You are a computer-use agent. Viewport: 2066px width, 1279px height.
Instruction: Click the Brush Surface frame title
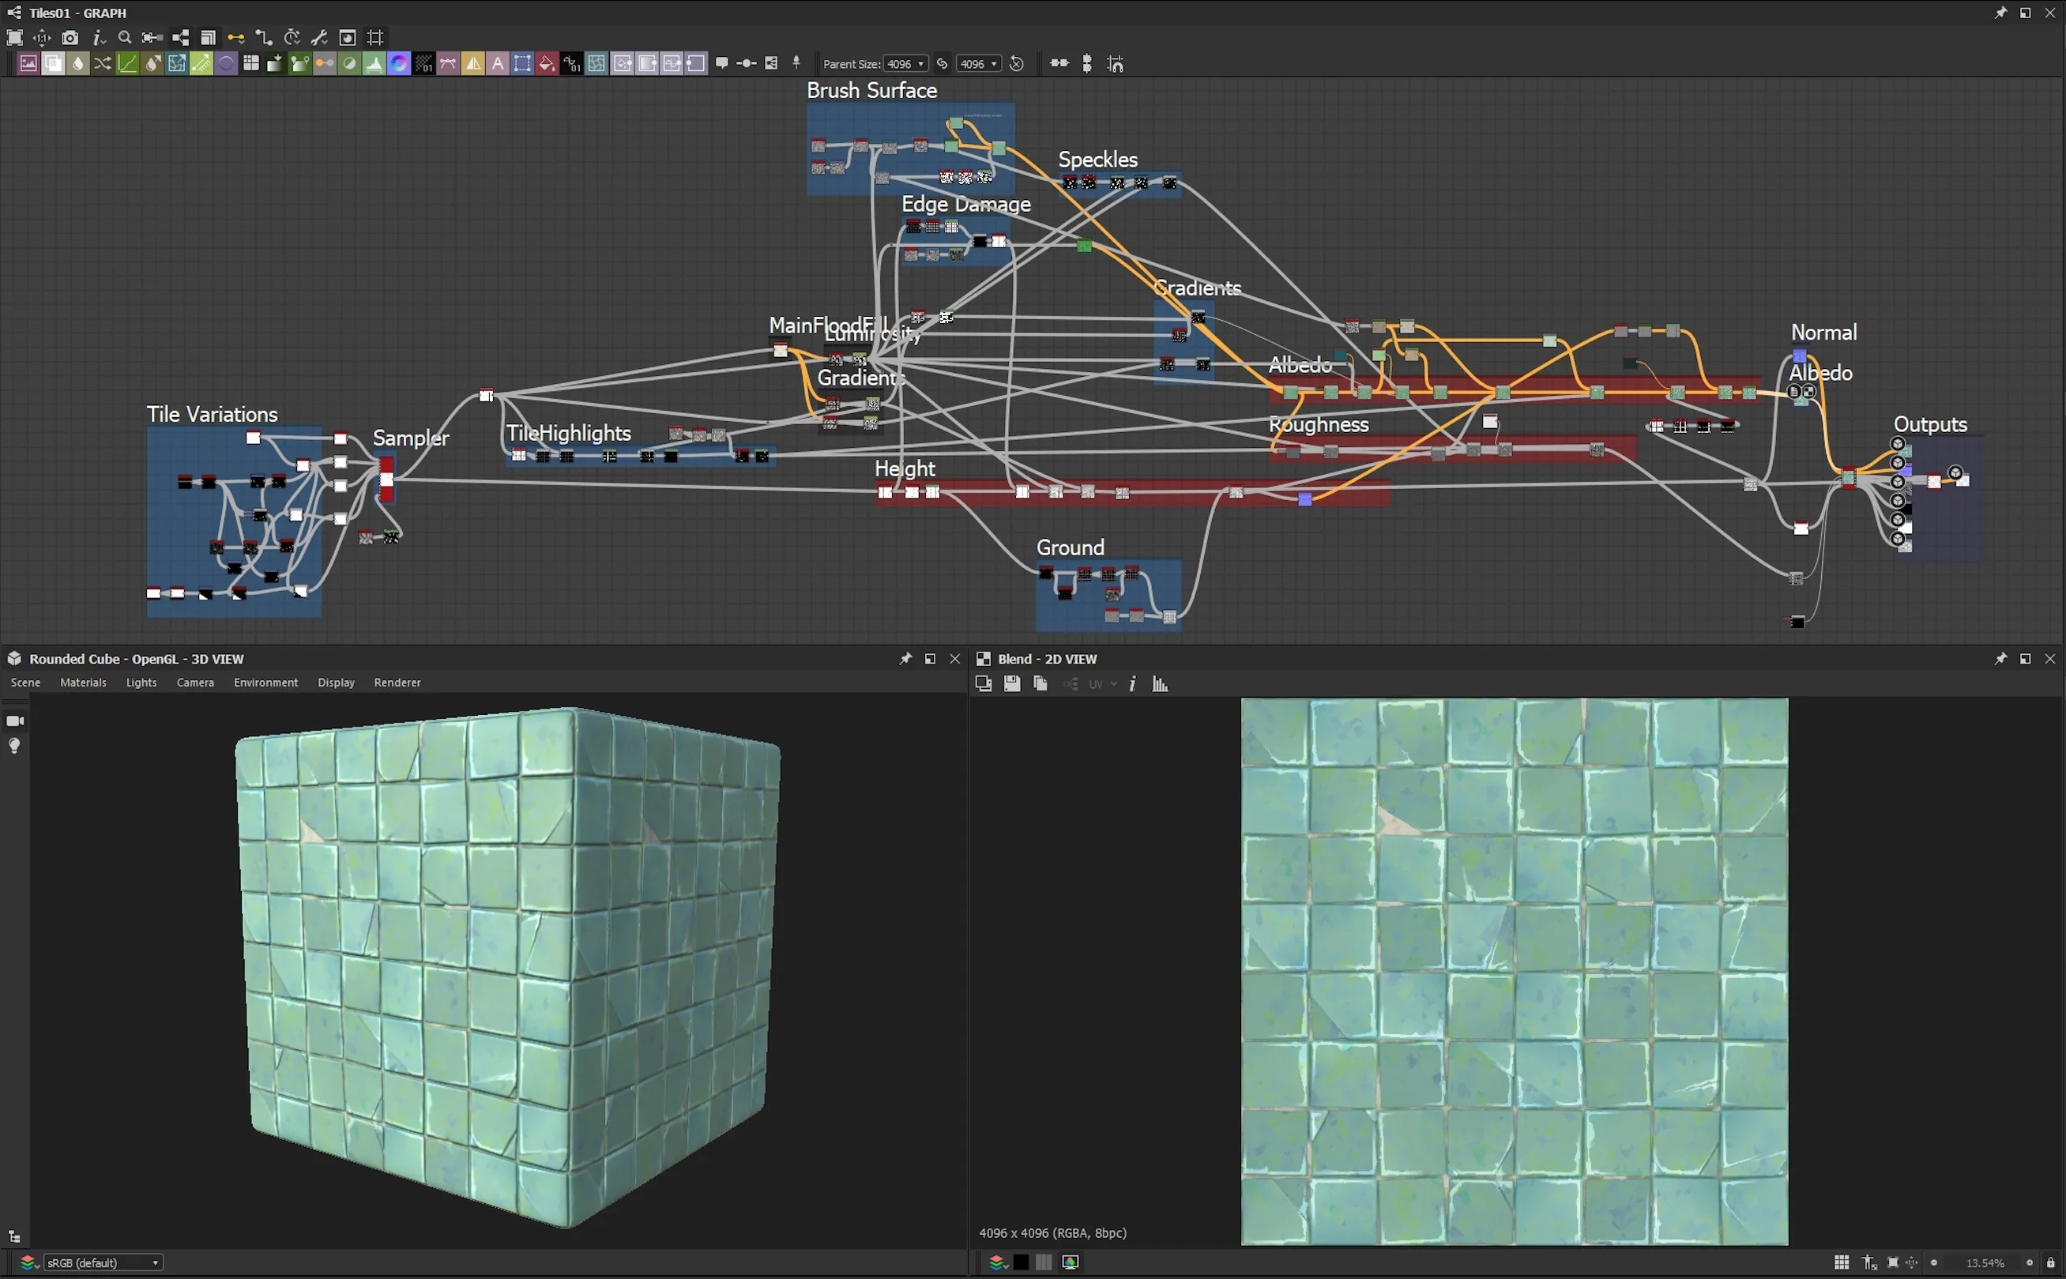click(871, 90)
